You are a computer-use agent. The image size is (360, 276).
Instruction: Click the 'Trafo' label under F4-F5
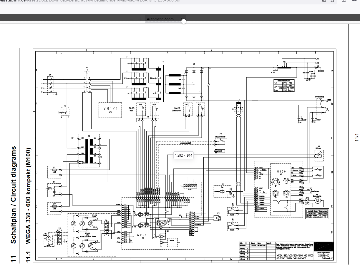[131, 111]
